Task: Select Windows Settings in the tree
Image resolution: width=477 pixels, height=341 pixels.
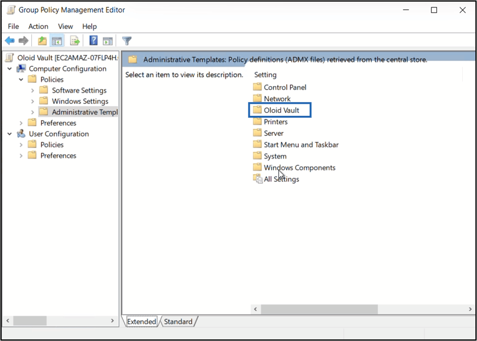Action: point(80,101)
